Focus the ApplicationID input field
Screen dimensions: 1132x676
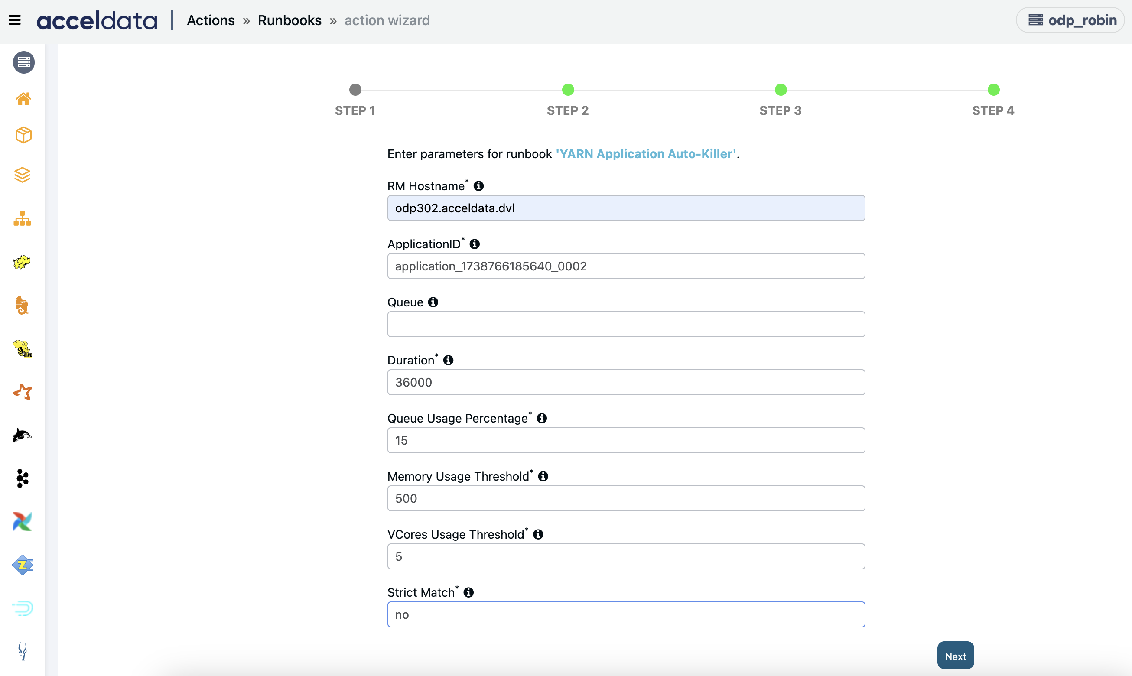click(x=626, y=266)
